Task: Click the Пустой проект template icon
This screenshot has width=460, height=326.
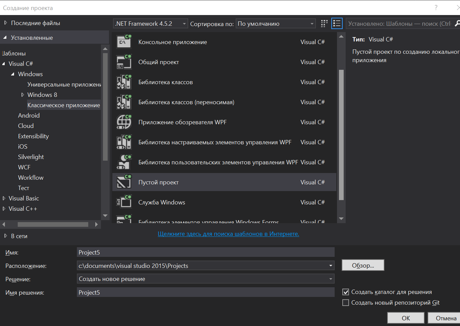Action: [124, 182]
